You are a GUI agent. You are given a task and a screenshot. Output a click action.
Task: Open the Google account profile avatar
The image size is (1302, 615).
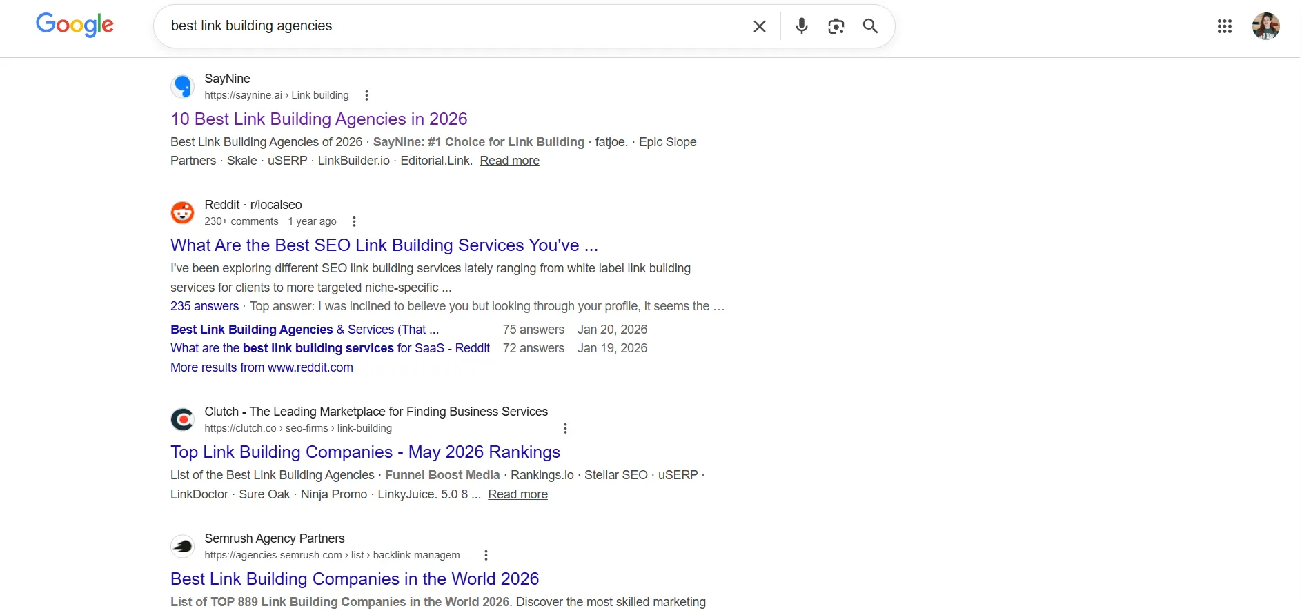coord(1266,26)
